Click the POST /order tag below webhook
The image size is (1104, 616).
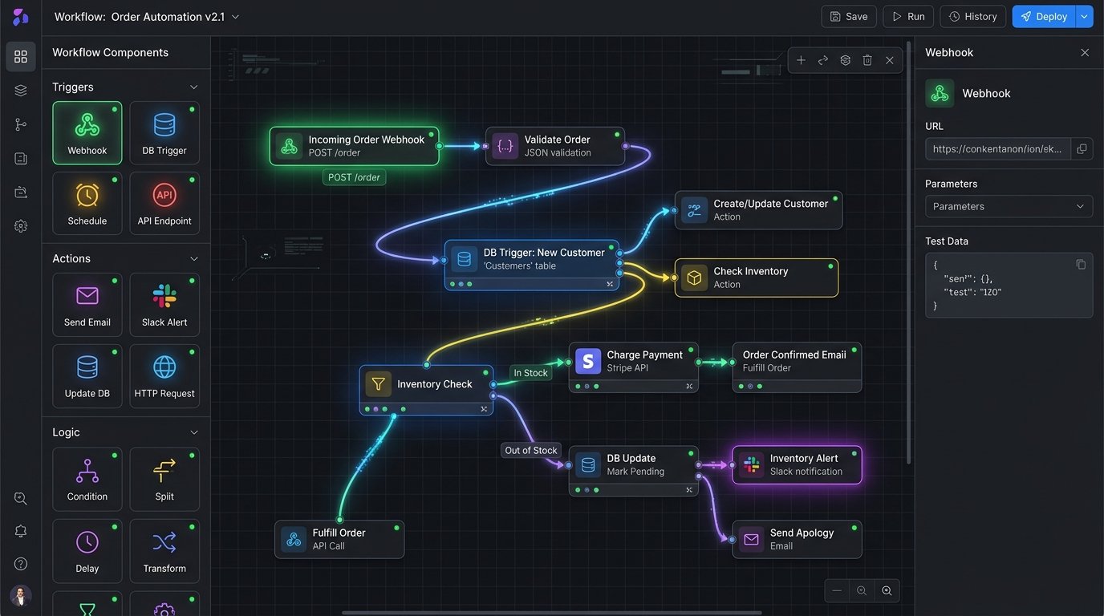pyautogui.click(x=355, y=177)
